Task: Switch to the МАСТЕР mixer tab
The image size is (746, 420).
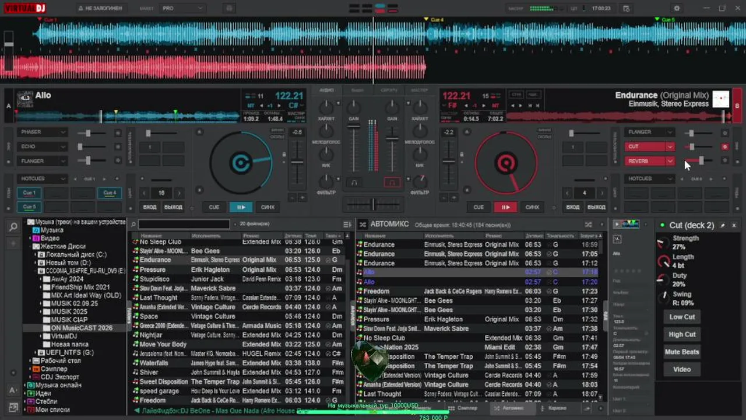Action: click(420, 90)
